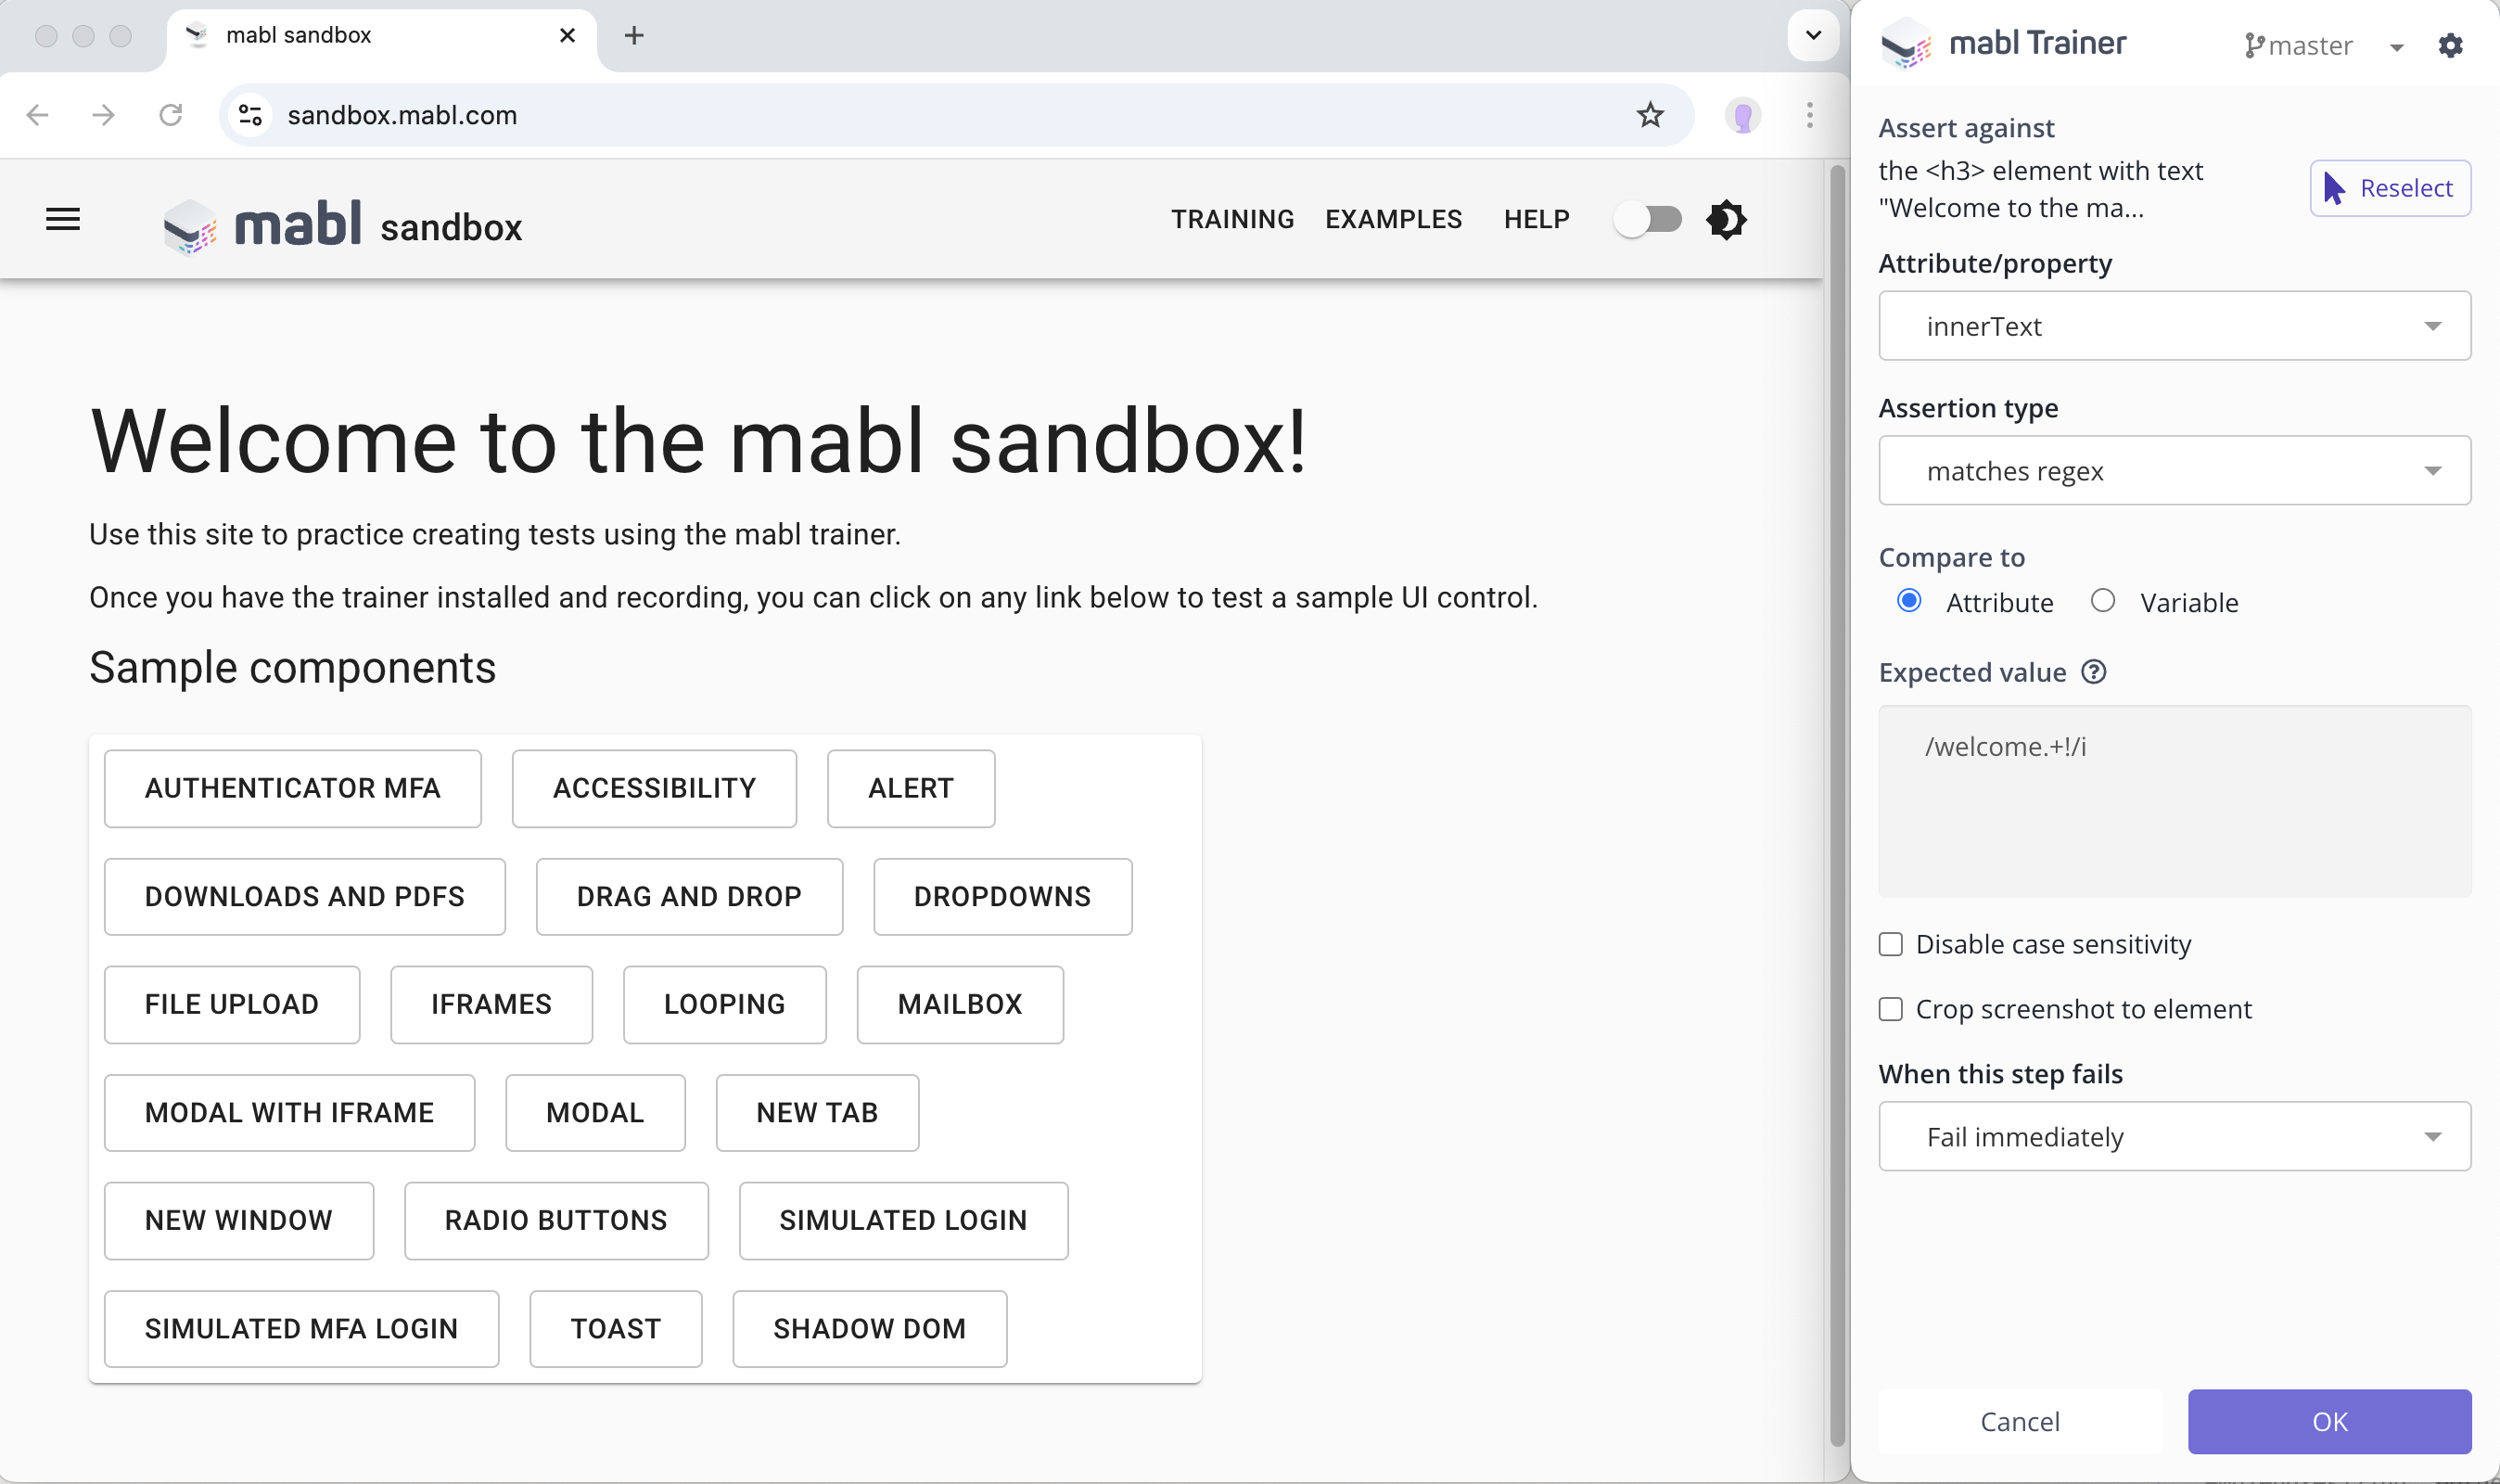Click the branch icon next to master
Image resolution: width=2500 pixels, height=1484 pixels.
tap(2253, 45)
